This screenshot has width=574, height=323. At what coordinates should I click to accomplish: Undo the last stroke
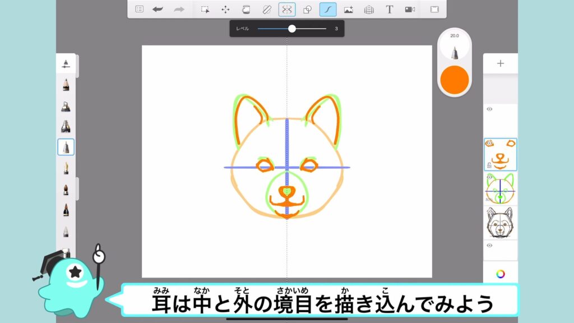[158, 9]
